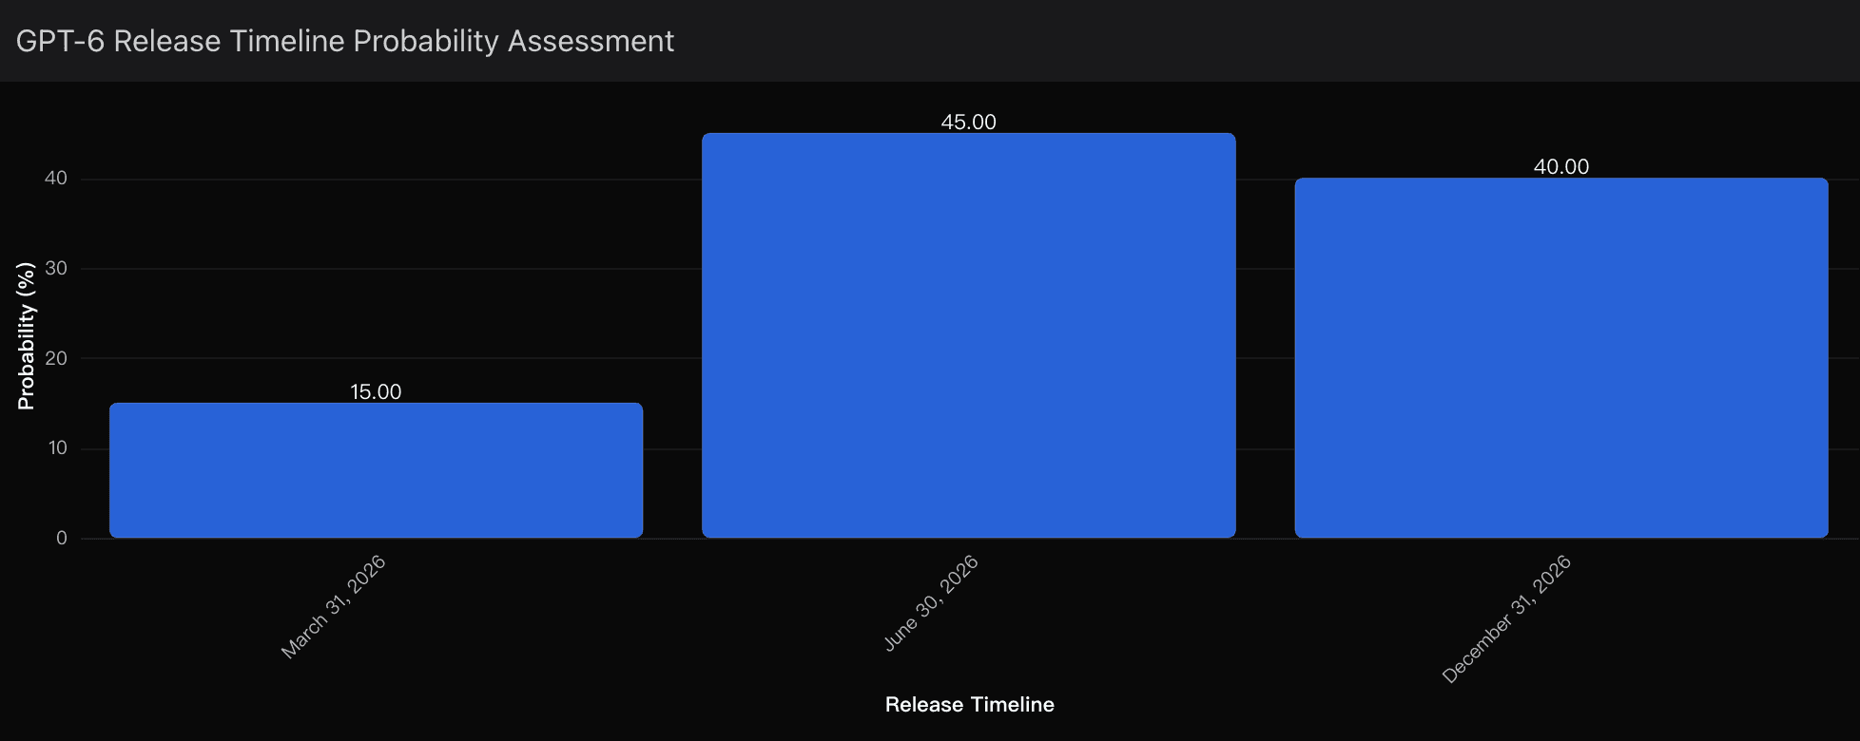This screenshot has height=741, width=1860.
Task: Click the December 31, 2026 bar
Action: tap(1561, 357)
